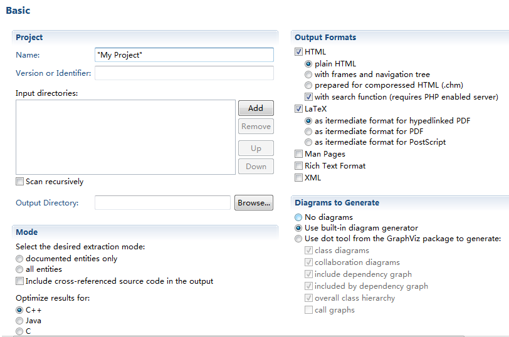Select intermediate format for PostScript
Image resolution: width=509 pixels, height=337 pixels.
point(308,142)
